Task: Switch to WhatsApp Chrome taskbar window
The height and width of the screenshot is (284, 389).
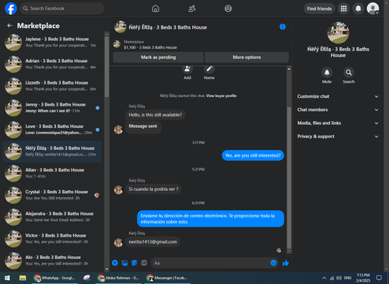Action: point(54,278)
